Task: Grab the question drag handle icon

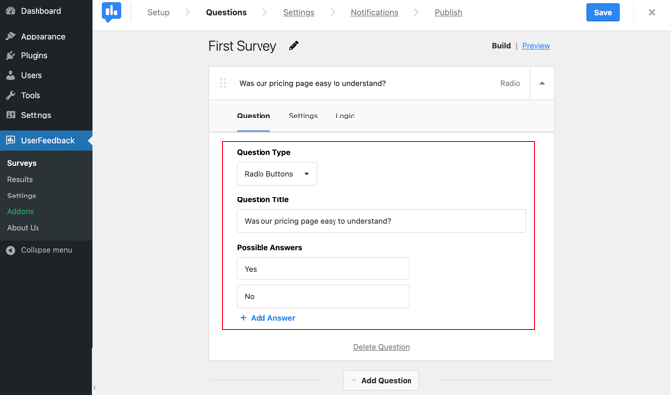Action: [223, 83]
